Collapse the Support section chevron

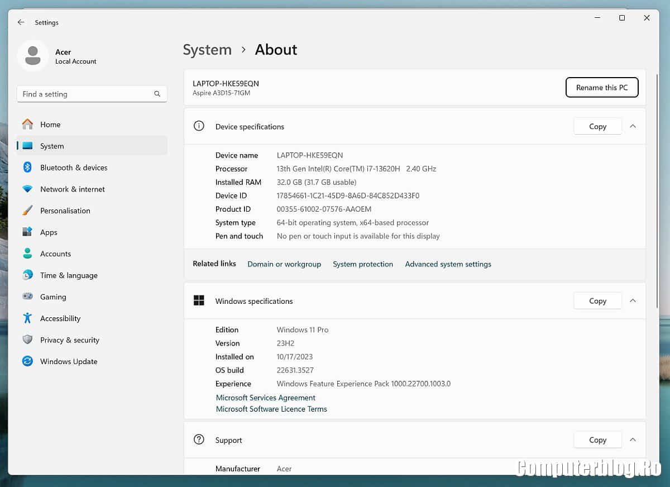[x=633, y=440]
